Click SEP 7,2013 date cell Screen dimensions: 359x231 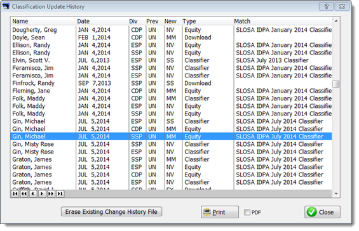point(95,83)
